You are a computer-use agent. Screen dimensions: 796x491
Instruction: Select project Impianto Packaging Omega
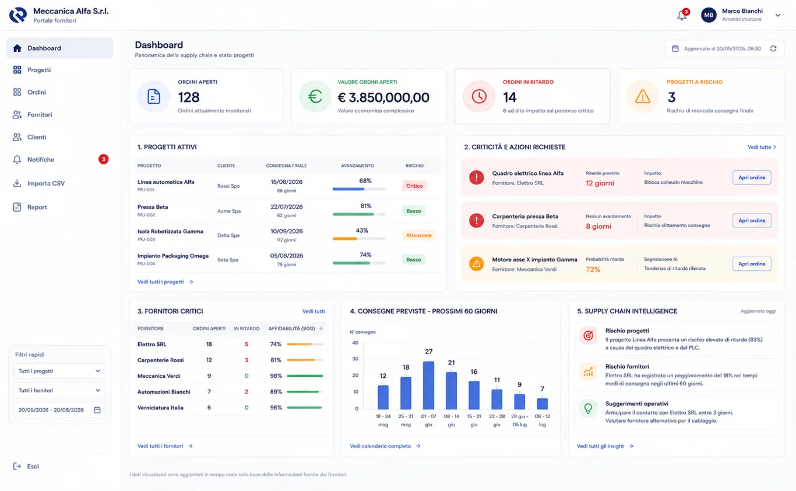(x=173, y=256)
